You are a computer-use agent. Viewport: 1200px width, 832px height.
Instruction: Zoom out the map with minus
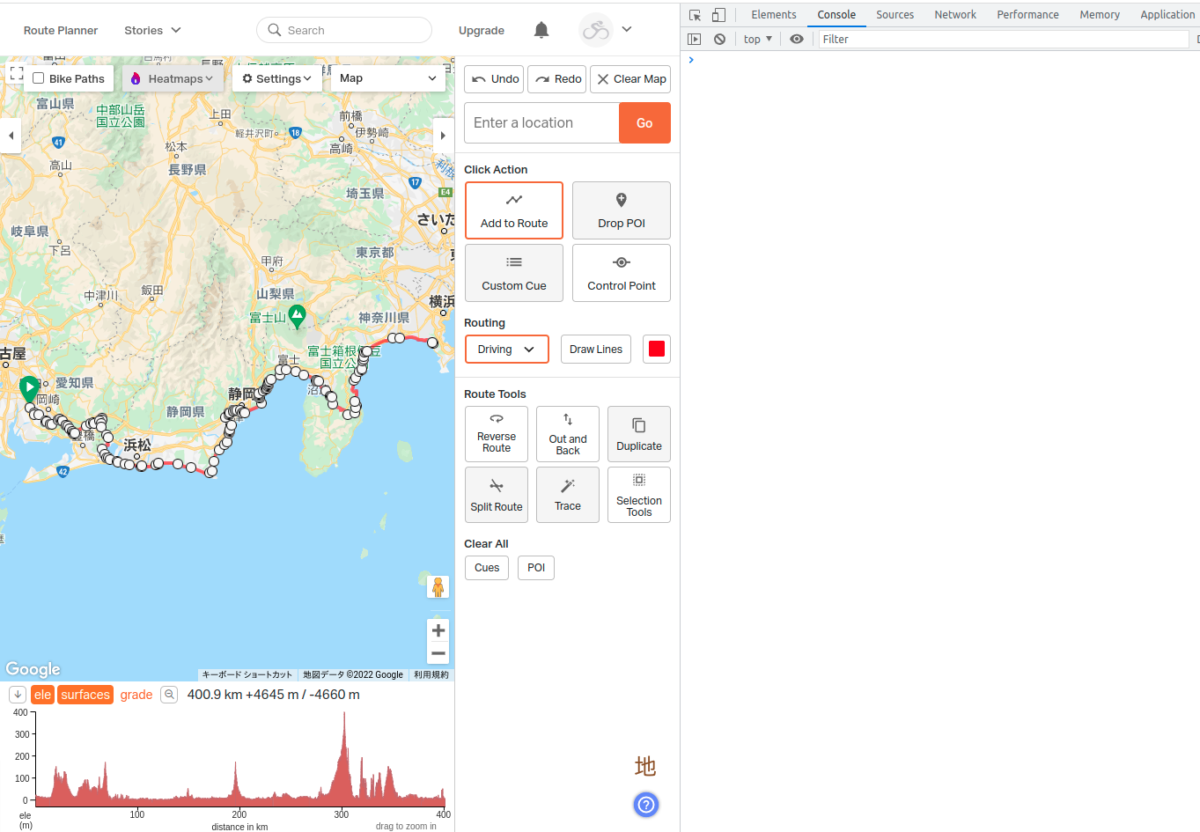pos(438,653)
